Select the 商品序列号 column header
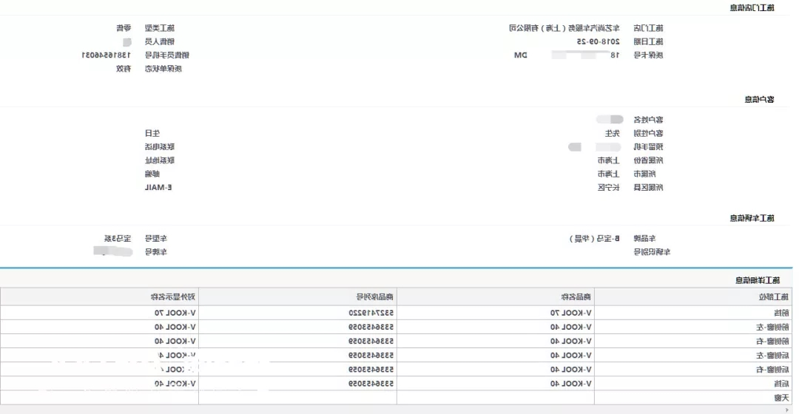 click(x=297, y=297)
